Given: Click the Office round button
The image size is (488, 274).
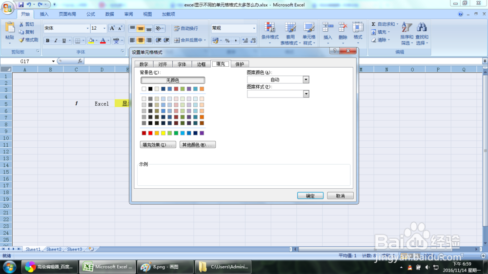Looking at the screenshot, I should (x=7, y=7).
